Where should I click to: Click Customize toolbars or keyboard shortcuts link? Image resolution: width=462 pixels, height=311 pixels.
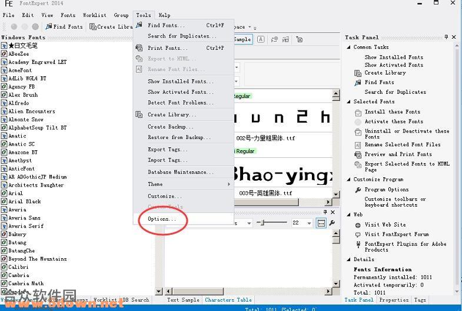[395, 202]
